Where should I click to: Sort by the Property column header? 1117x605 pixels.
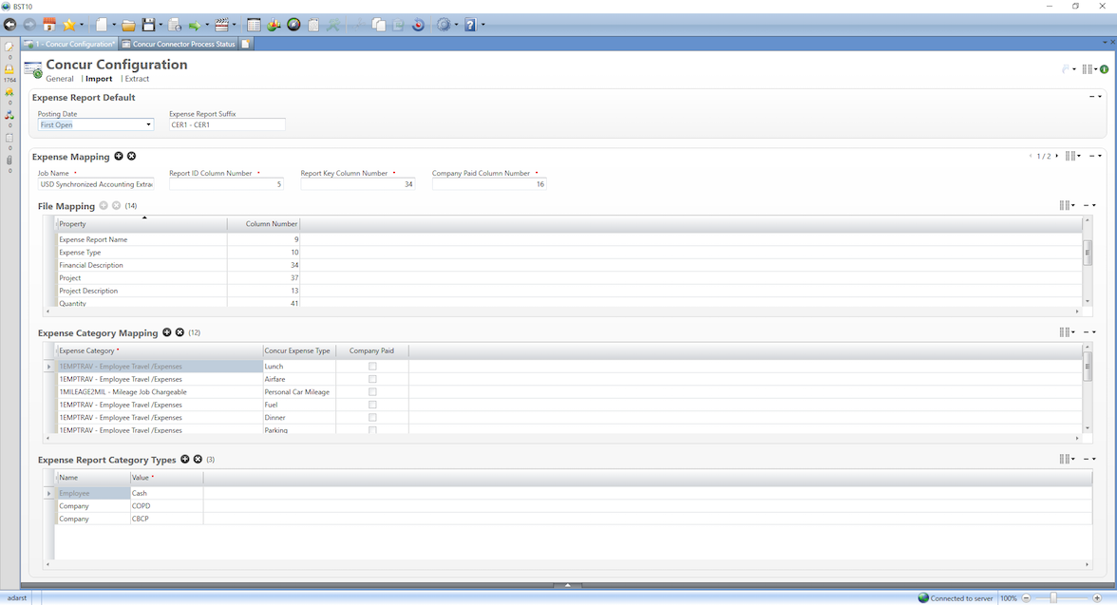tap(141, 224)
